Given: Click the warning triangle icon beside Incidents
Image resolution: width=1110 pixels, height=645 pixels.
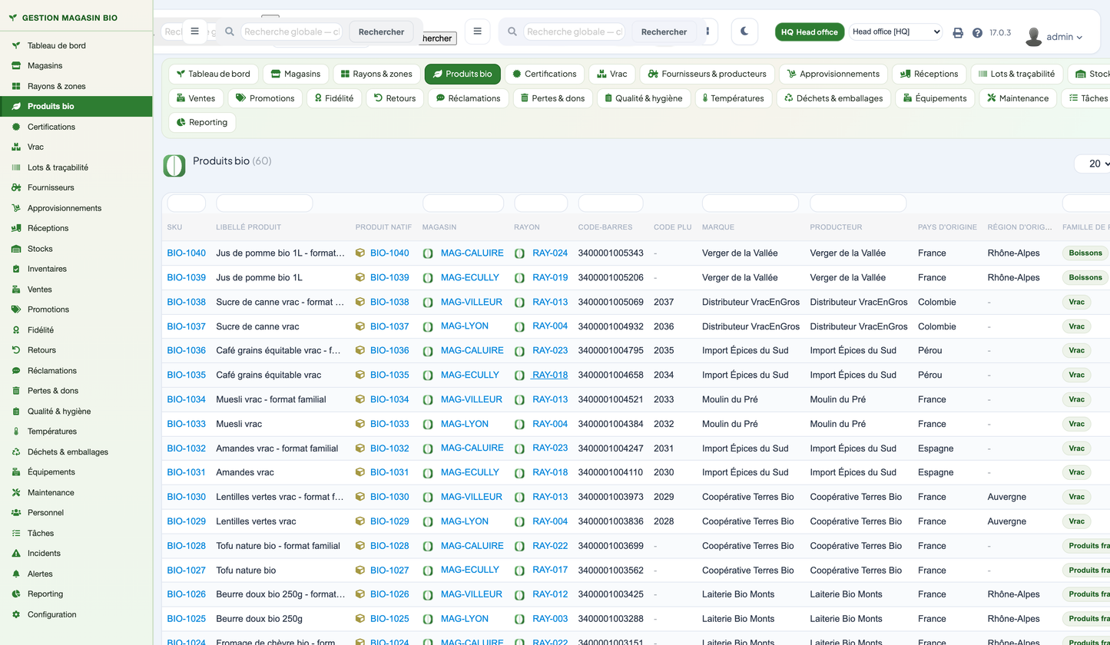Looking at the screenshot, I should [x=15, y=553].
